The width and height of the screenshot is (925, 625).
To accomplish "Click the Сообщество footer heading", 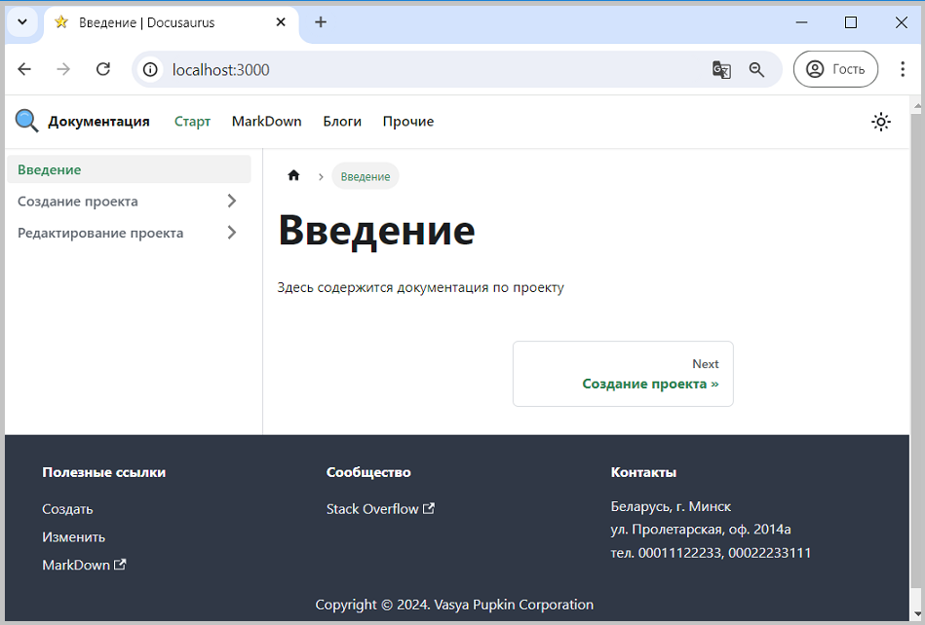I will tap(368, 472).
